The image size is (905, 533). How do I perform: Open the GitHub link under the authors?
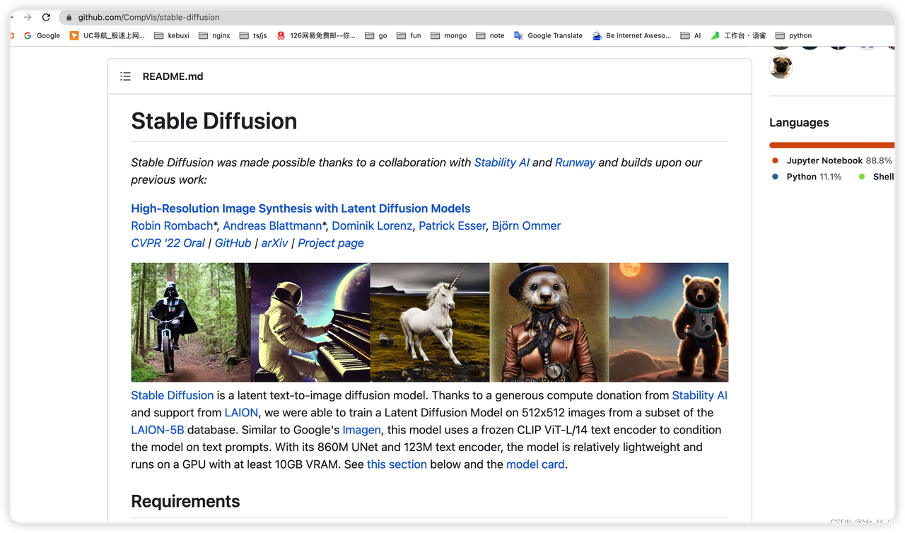(x=233, y=243)
